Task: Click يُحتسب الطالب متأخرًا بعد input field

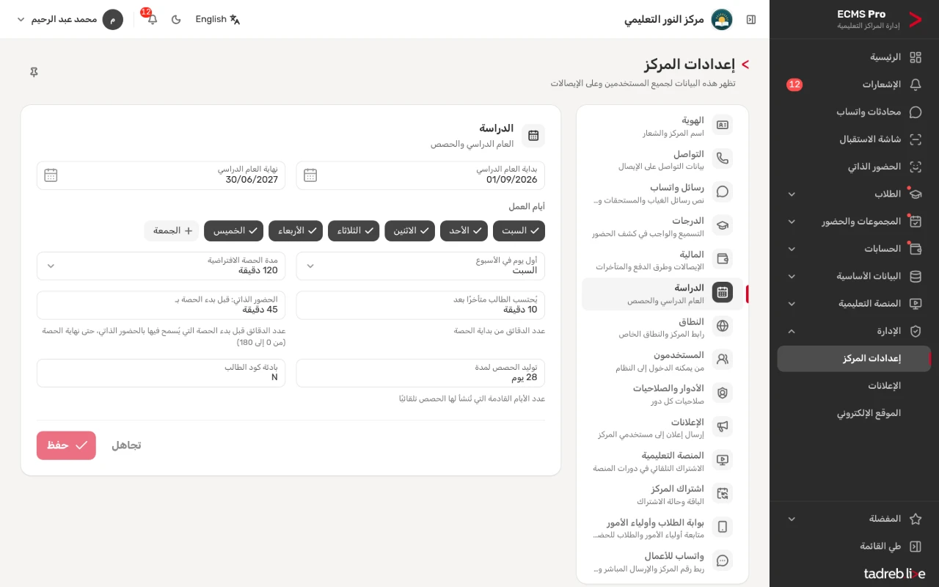Action: [x=420, y=305]
